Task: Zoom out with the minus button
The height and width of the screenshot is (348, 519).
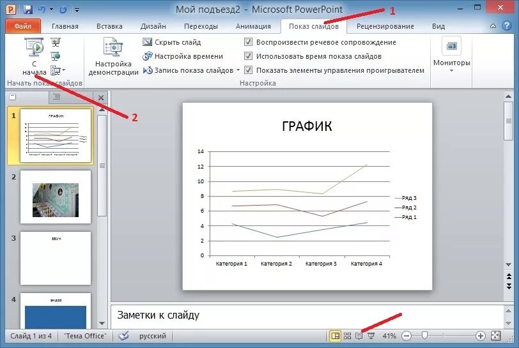Action: (x=407, y=336)
